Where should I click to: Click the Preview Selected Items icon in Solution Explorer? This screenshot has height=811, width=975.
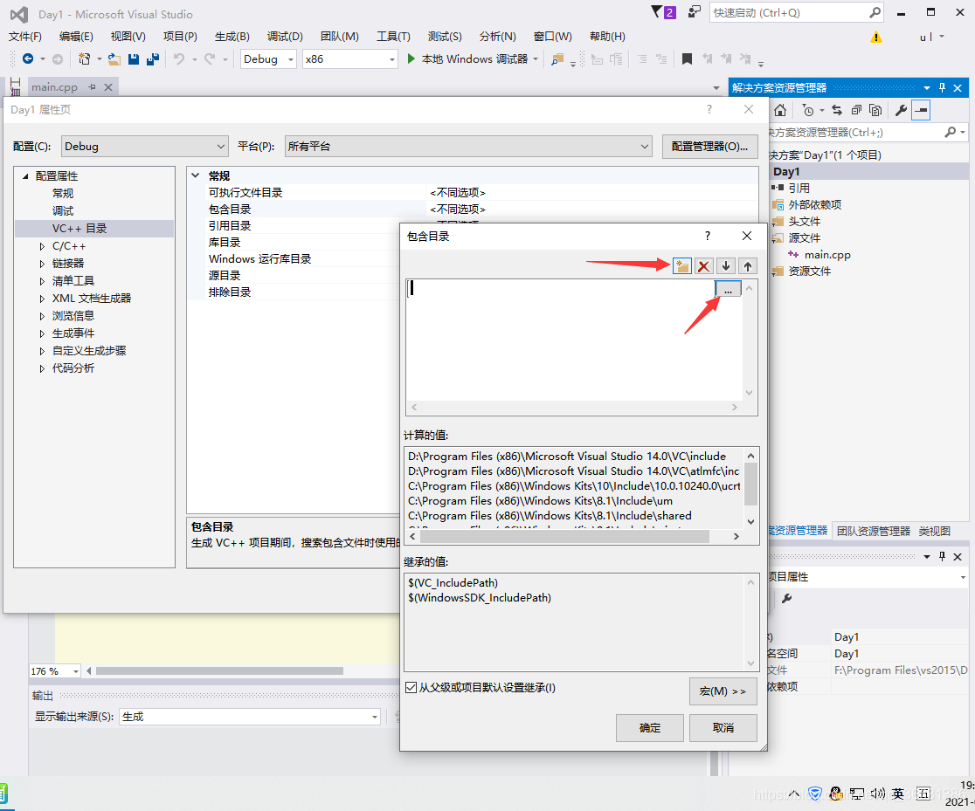pos(921,110)
